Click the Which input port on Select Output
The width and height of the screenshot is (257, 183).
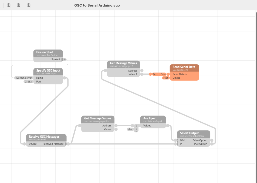coord(176,140)
